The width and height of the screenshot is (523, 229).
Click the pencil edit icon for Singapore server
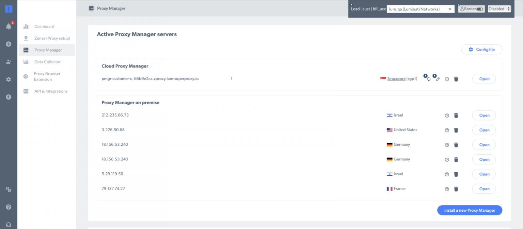(438, 79)
